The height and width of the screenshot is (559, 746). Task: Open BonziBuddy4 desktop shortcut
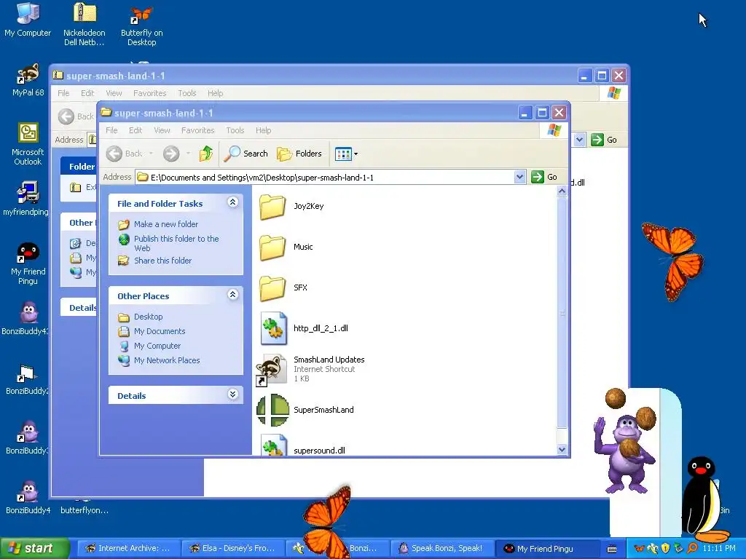click(x=28, y=497)
